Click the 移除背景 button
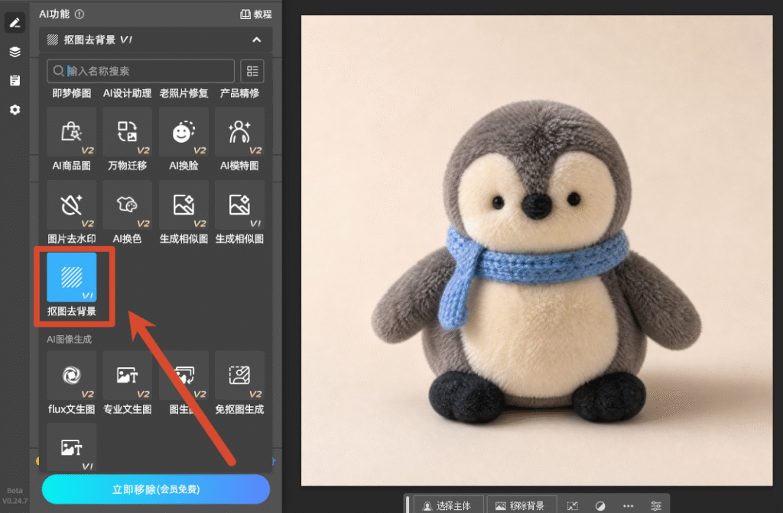Image resolution: width=783 pixels, height=513 pixels. 521,505
